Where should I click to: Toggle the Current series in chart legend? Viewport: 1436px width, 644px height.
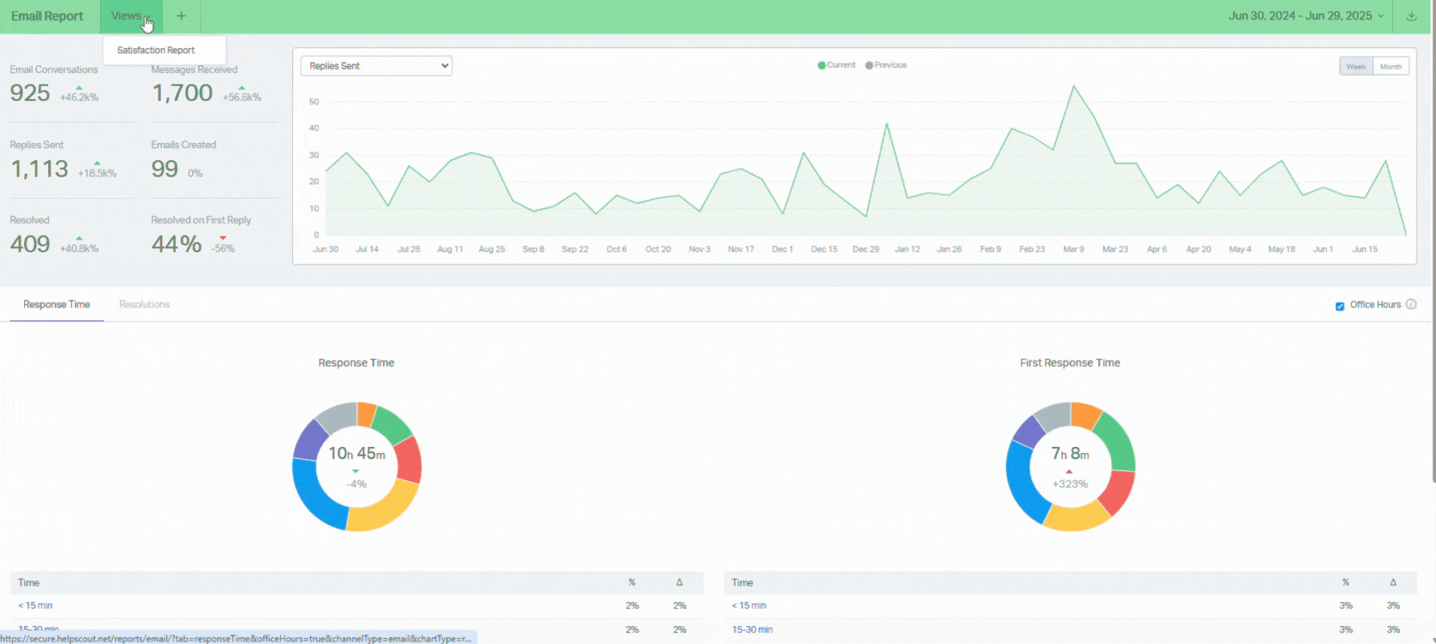[836, 65]
